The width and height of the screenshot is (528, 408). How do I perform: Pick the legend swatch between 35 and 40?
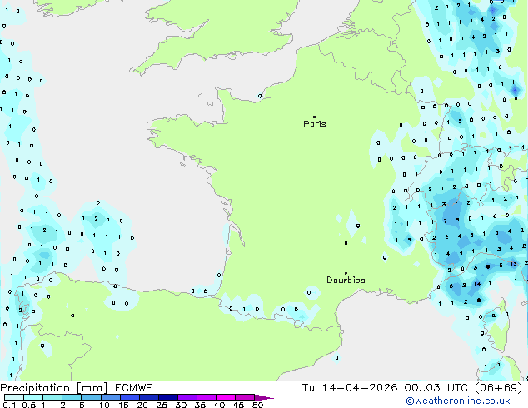click(206, 397)
